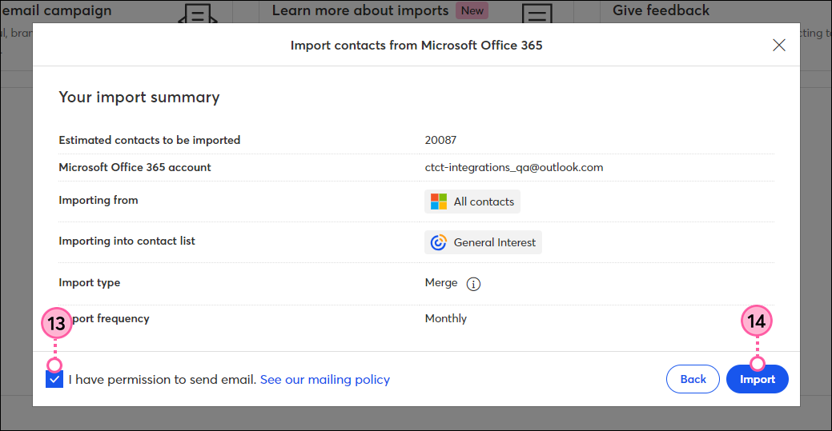This screenshot has height=431, width=832.
Task: Click the Merge info icon
Action: coord(473,284)
